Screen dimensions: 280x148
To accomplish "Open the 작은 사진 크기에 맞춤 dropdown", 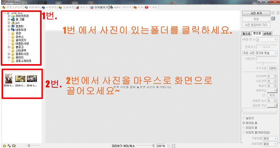I will 260,53.
